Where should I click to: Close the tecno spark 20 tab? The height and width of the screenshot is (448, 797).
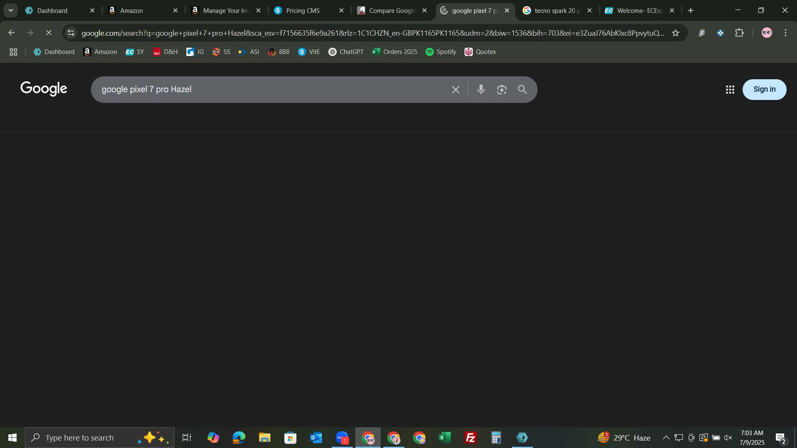pyautogui.click(x=589, y=11)
